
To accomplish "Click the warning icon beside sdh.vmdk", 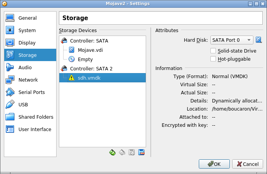I will point(71,78).
